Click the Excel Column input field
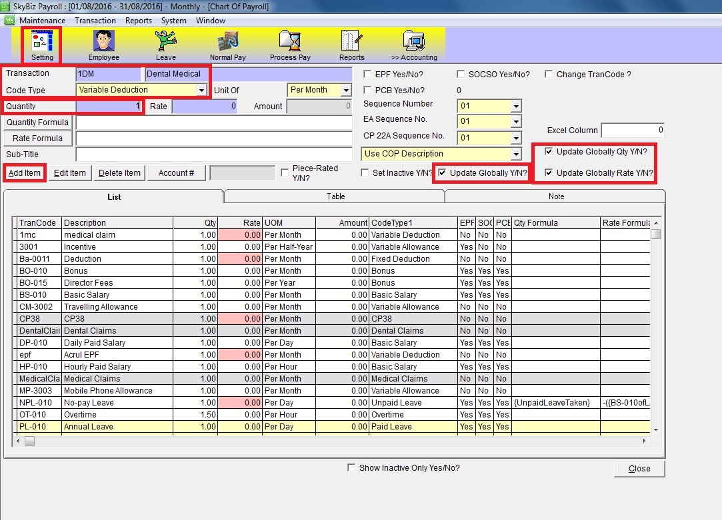Screen dimensions: 722x520 click(632, 130)
